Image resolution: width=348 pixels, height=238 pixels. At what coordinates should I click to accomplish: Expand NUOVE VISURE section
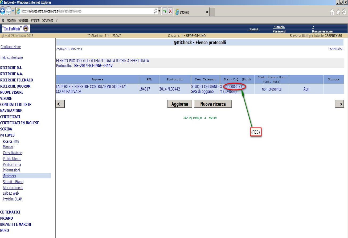pyautogui.click(x=12, y=92)
